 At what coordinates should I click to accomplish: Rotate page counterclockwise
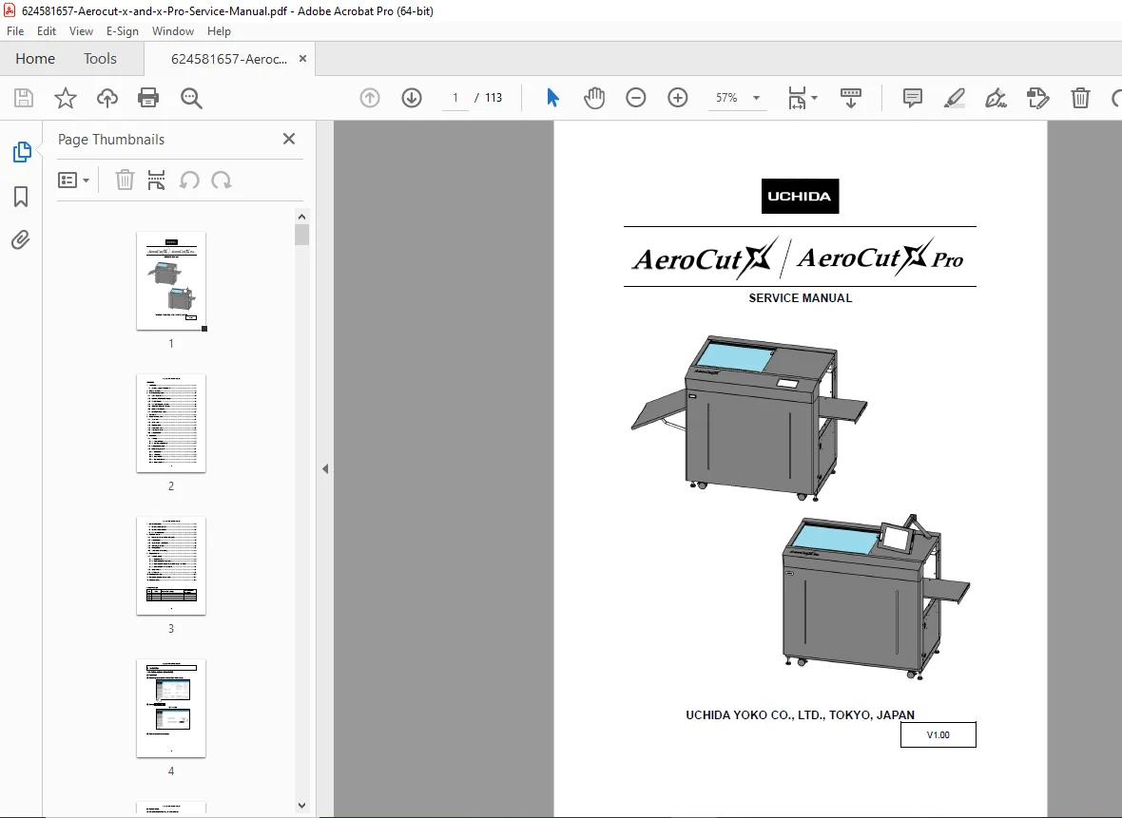[x=189, y=181]
